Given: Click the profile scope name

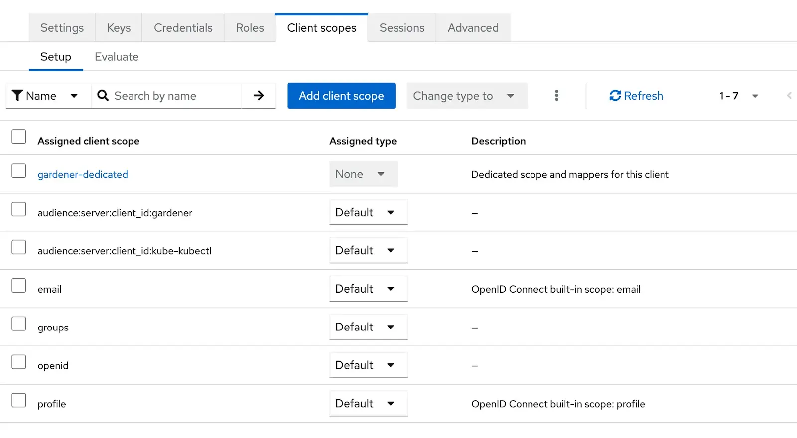Looking at the screenshot, I should 52,404.
